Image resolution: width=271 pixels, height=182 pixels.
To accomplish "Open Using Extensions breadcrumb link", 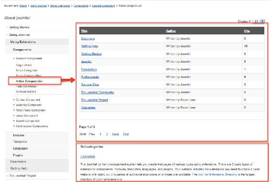I will (x=60, y=6).
